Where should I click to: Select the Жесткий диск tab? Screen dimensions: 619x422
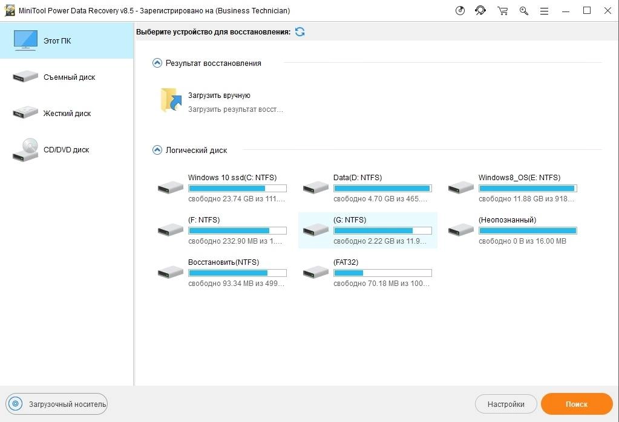click(67, 113)
